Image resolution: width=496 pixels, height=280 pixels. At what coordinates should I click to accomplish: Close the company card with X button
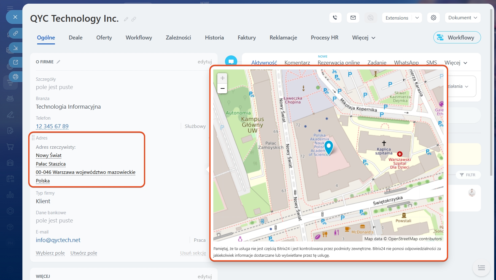point(15,17)
